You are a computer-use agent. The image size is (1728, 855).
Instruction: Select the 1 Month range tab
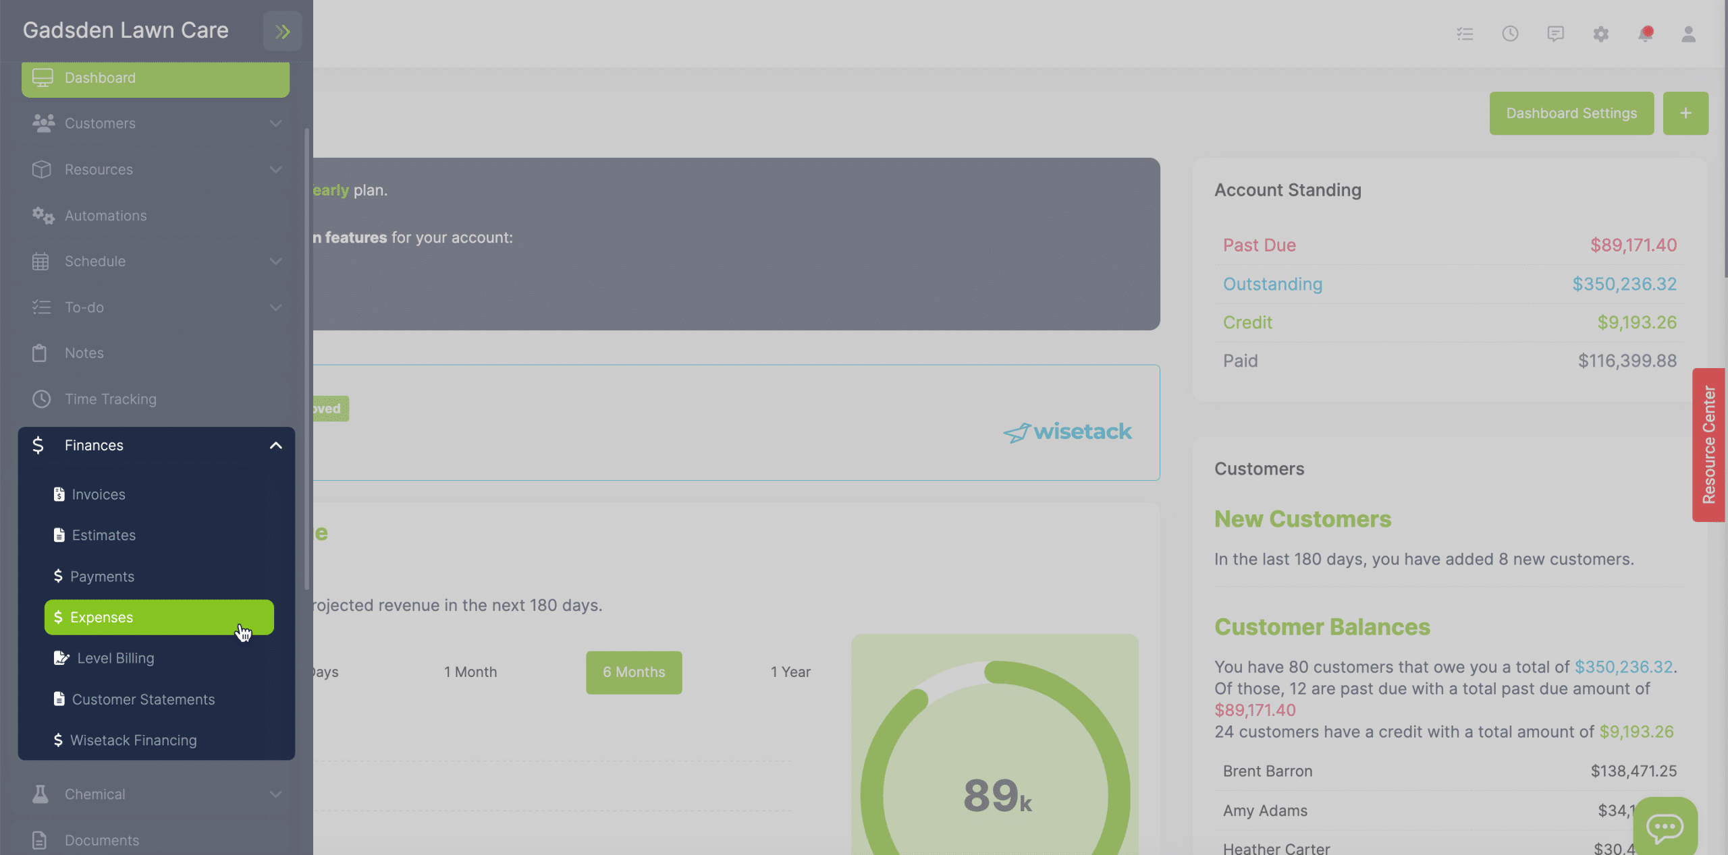(x=470, y=672)
